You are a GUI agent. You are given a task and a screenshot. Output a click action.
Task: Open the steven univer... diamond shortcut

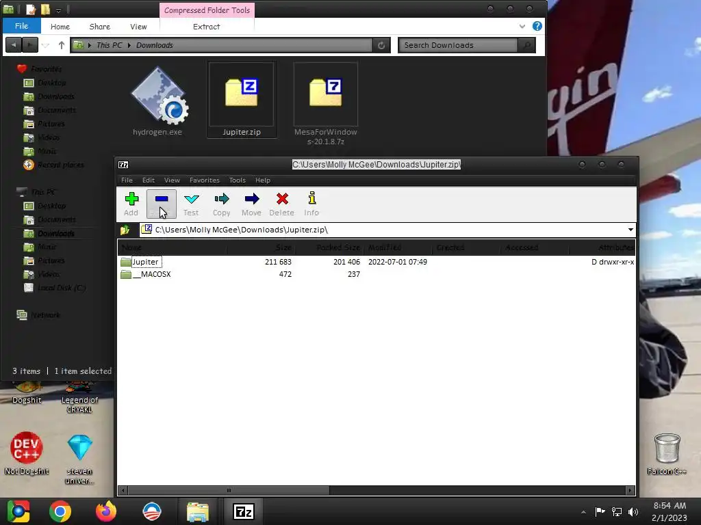click(79, 459)
